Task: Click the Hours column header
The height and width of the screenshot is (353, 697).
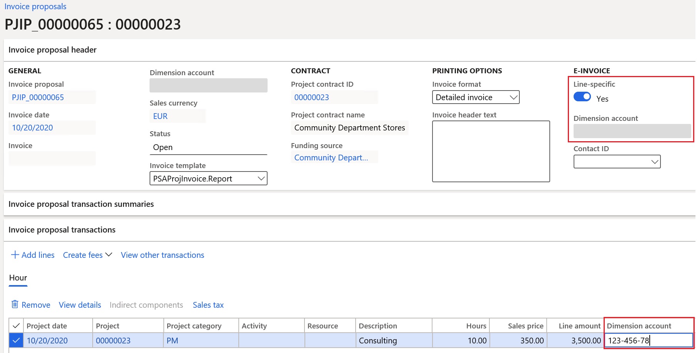Action: click(x=461, y=326)
